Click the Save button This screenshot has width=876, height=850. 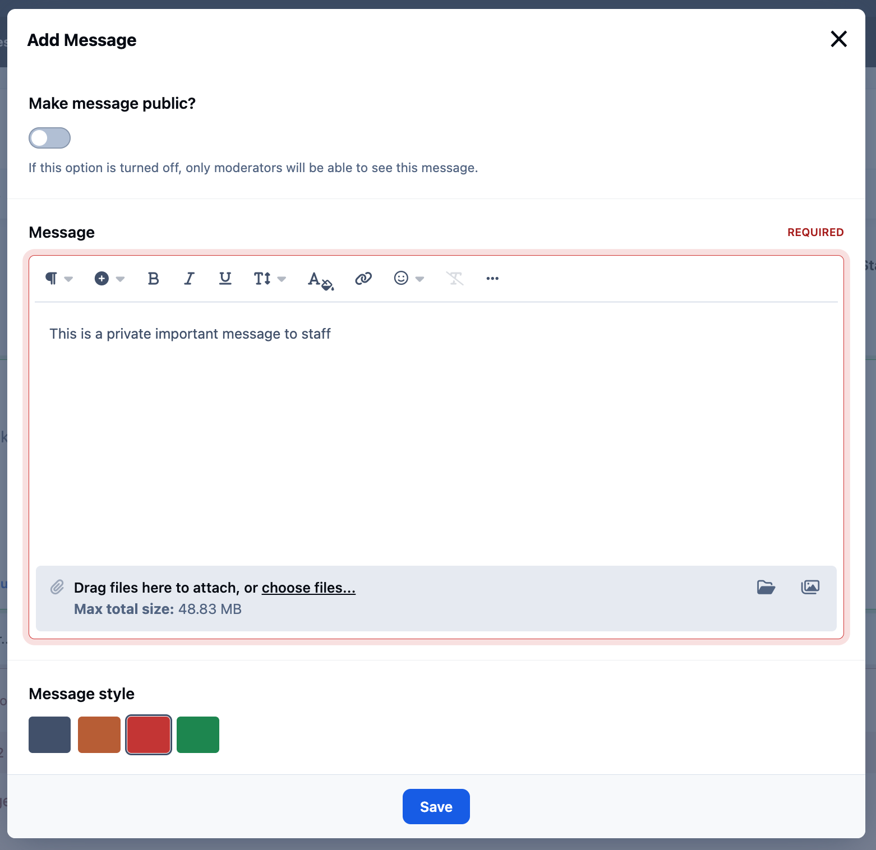436,806
